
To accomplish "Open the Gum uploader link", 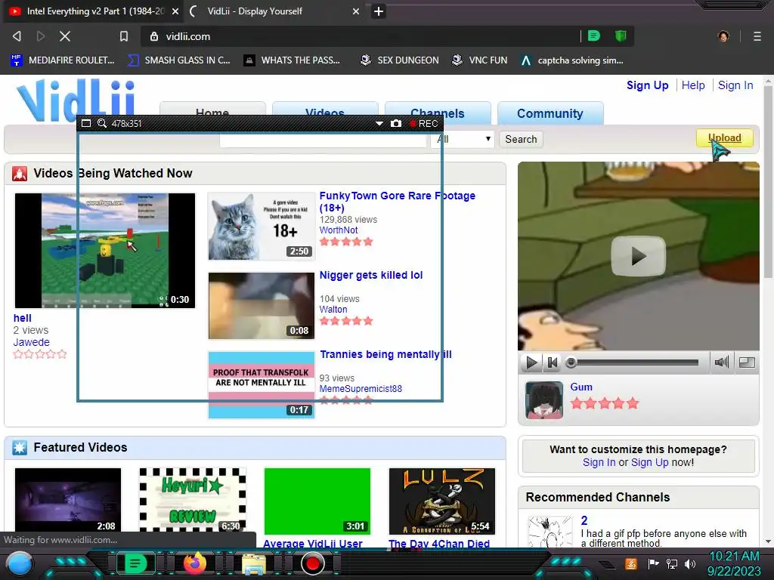I will pos(581,387).
